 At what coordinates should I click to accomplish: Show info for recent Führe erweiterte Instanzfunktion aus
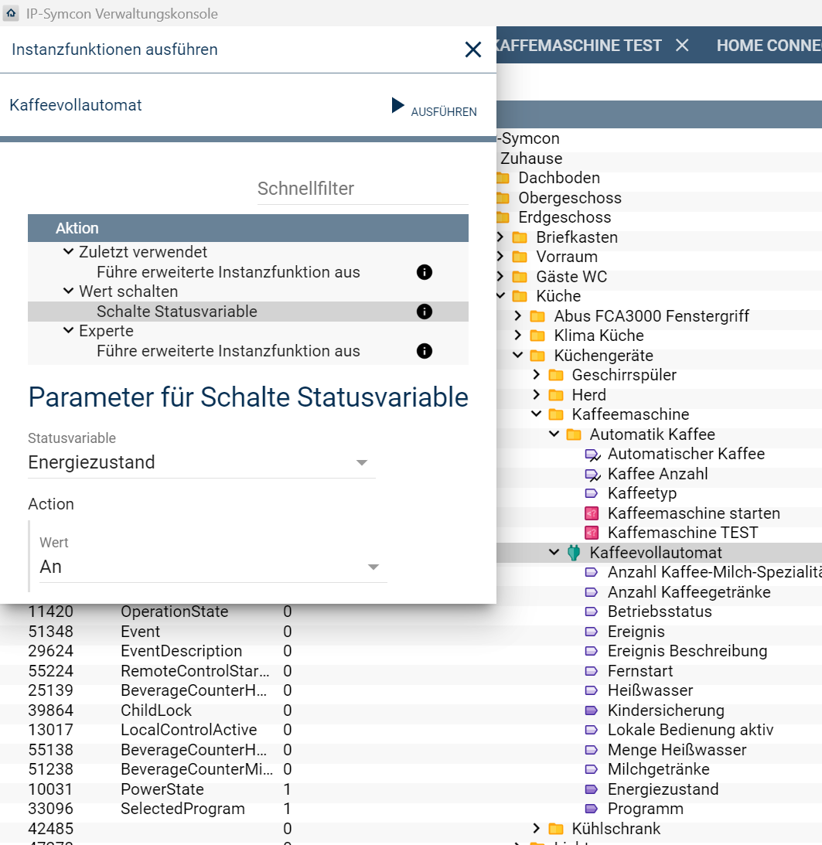[x=425, y=272]
